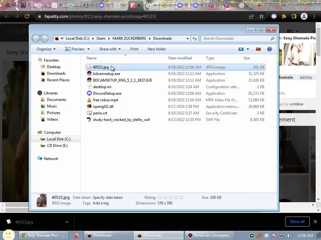The image size is (321, 240).
Task: Set rating to one star
Action: coord(160,197)
